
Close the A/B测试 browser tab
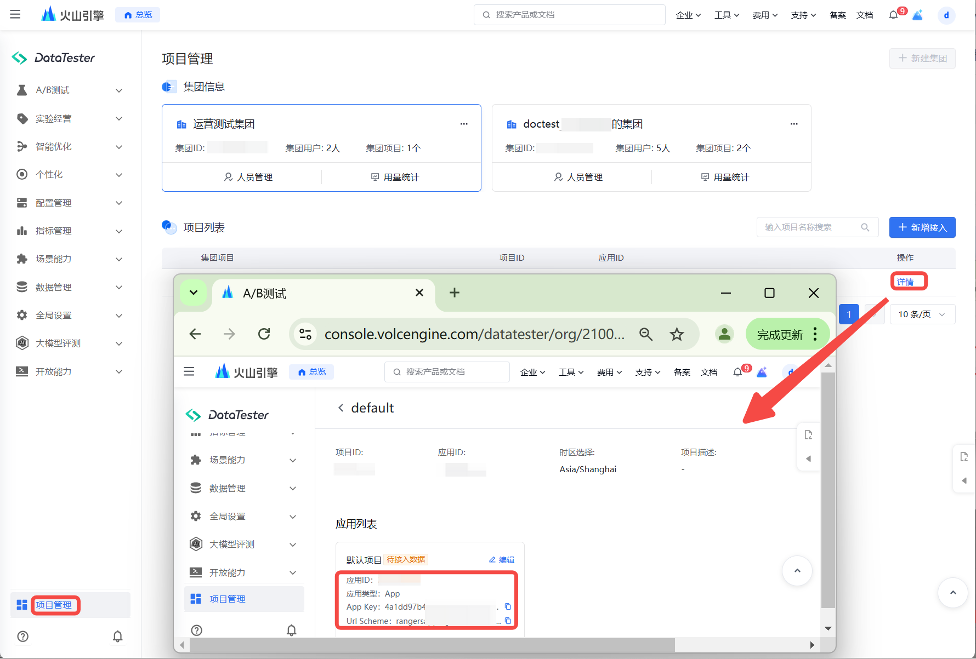419,293
